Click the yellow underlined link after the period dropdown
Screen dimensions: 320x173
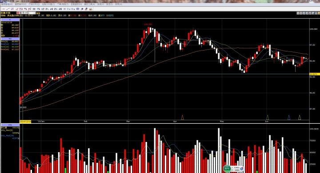pyautogui.click(x=38, y=13)
